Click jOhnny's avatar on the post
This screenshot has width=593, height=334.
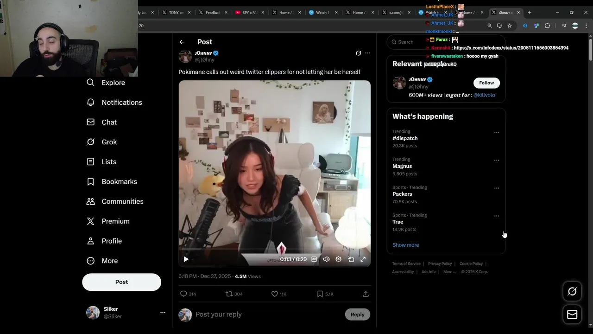tap(185, 57)
